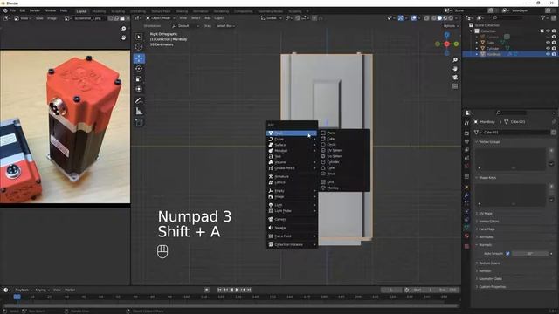
Task: Open the Render menu
Action: point(35,10)
